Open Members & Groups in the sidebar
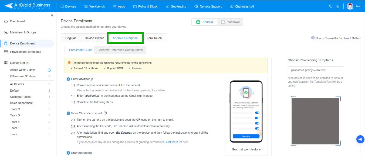The width and height of the screenshot is (365, 156). coord(23,32)
